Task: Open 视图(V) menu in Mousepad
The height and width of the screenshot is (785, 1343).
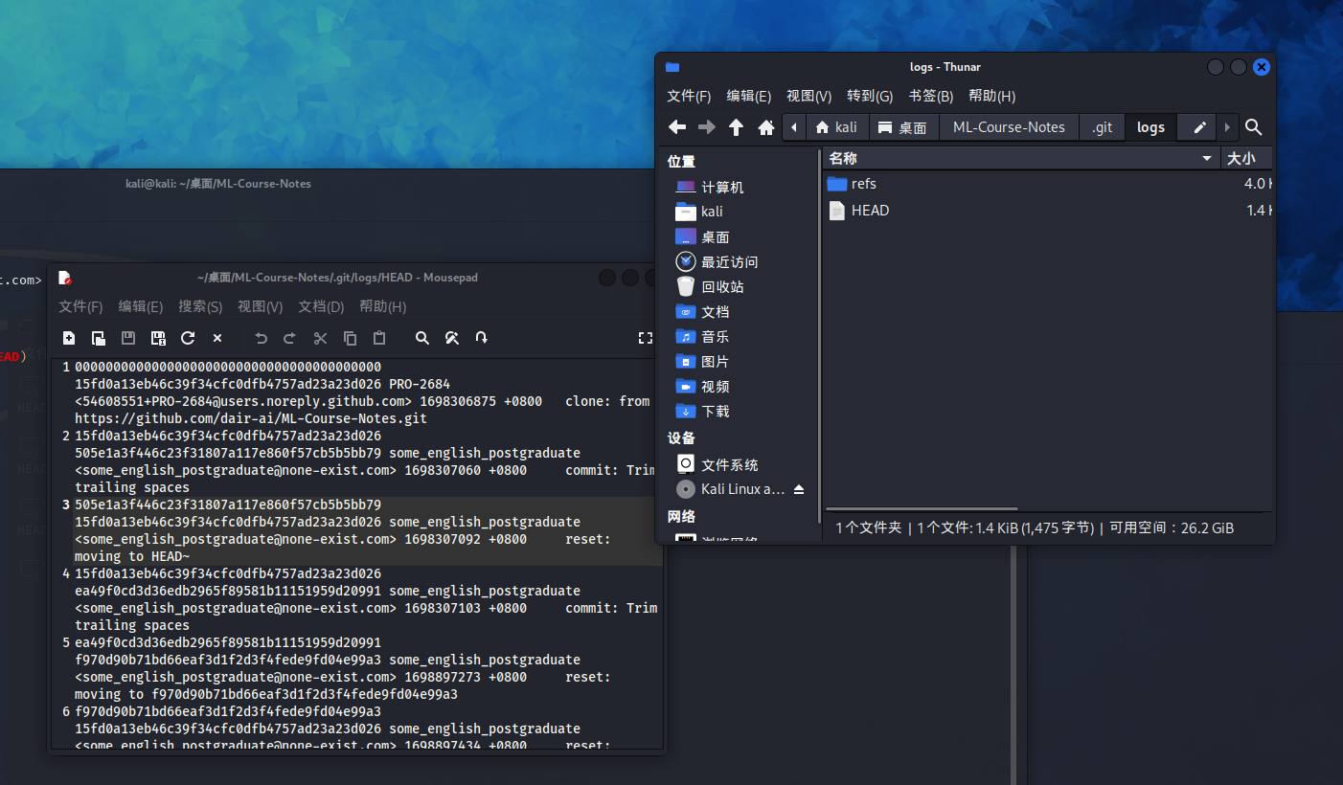Action: click(x=261, y=306)
